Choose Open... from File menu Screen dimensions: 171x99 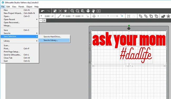[x=20, y=16]
